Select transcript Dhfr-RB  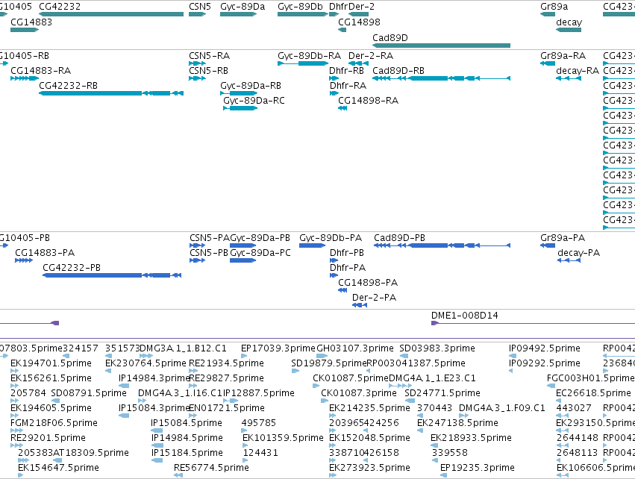click(x=334, y=78)
